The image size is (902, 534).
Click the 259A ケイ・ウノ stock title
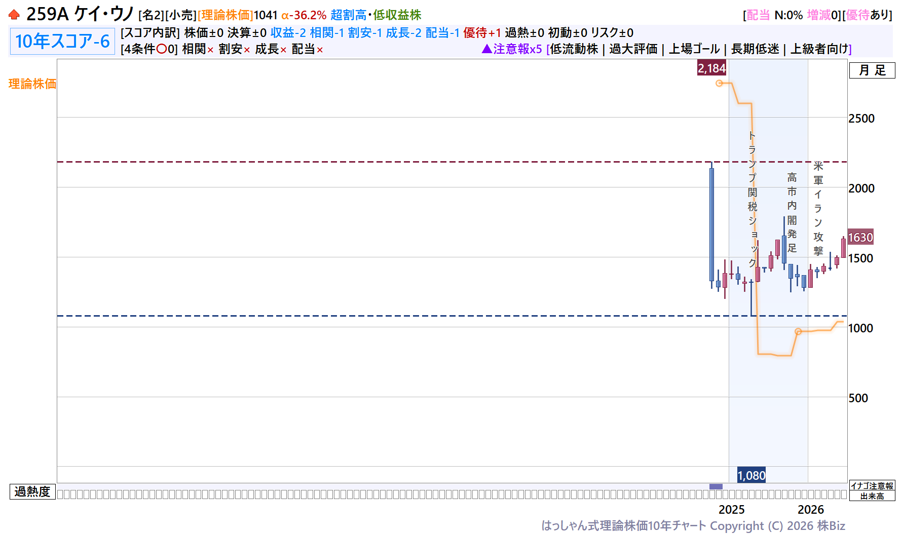80,14
